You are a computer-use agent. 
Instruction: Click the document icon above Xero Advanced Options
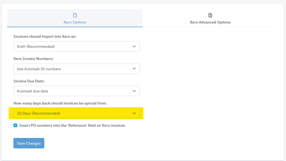(210, 15)
